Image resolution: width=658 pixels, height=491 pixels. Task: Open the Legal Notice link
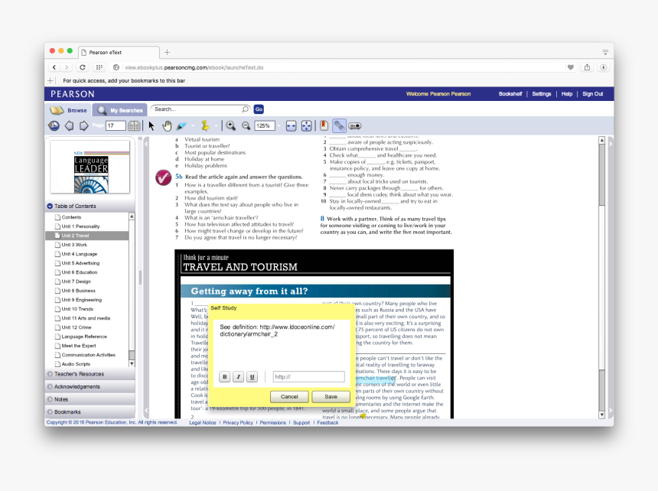pyautogui.click(x=203, y=423)
